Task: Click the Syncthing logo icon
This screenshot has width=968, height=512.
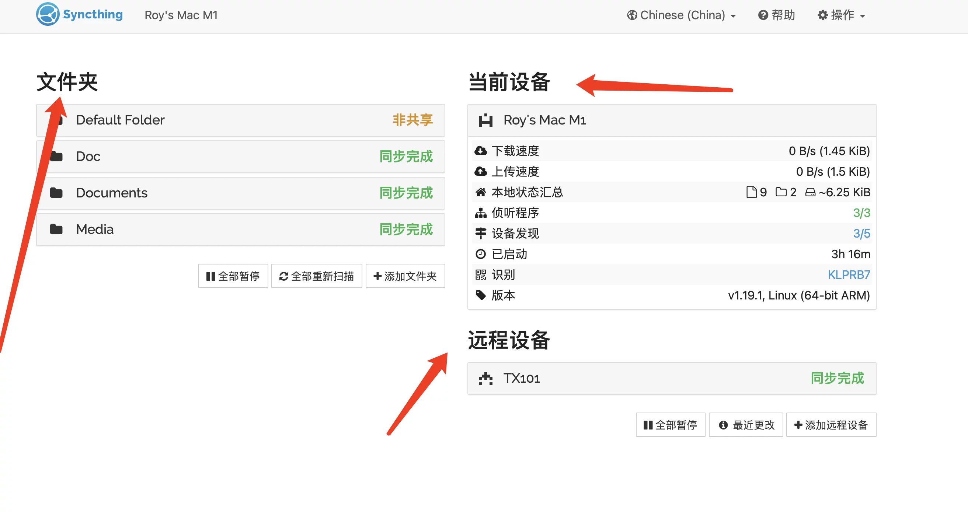Action: [48, 14]
